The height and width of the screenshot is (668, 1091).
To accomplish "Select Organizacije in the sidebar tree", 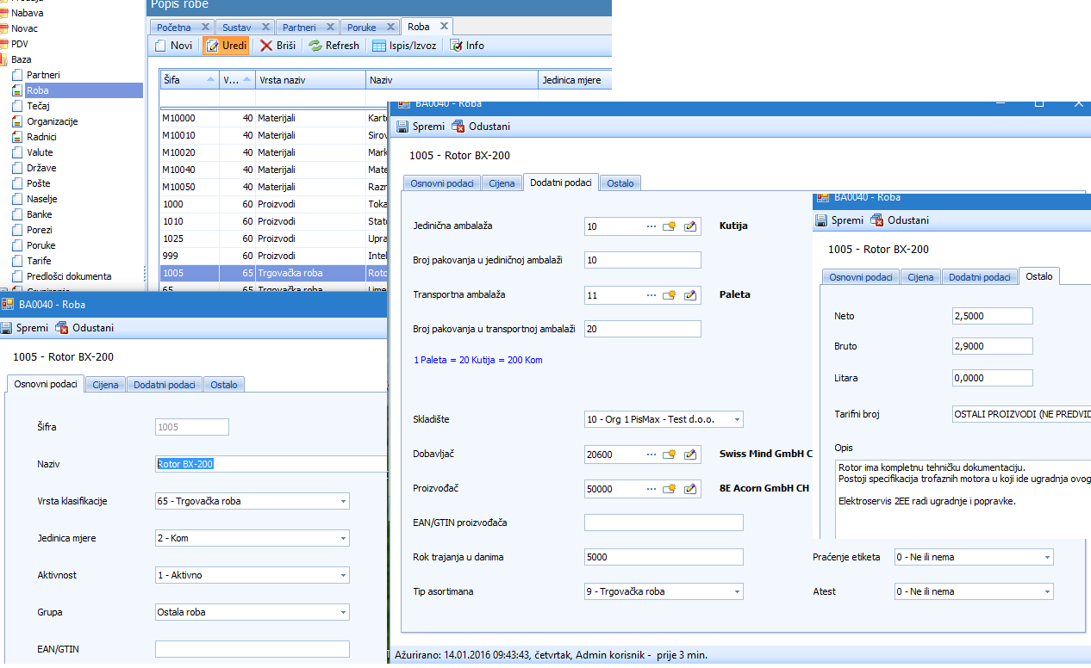I will point(52,121).
